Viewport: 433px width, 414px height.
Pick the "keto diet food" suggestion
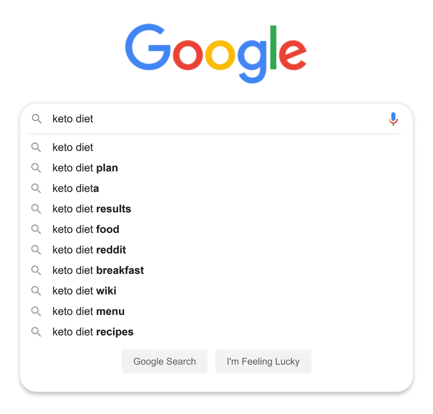pos(86,230)
